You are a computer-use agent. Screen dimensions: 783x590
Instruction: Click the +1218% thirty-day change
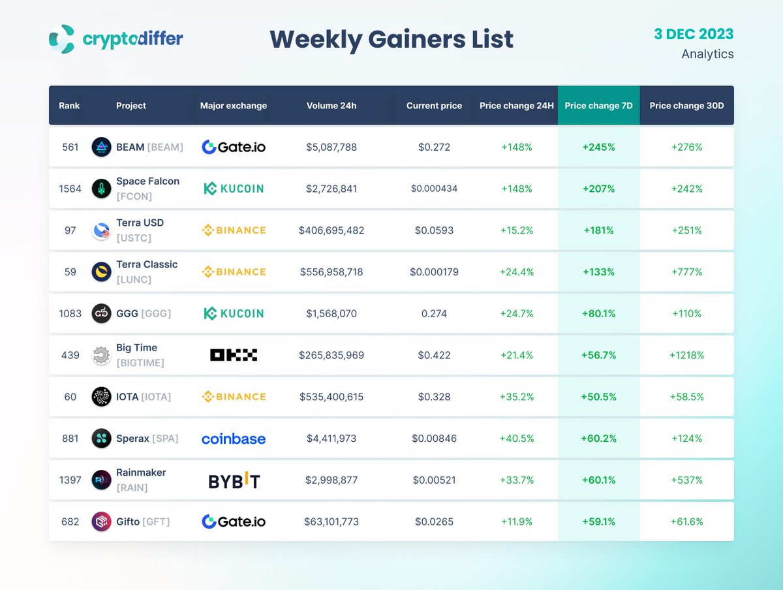click(686, 355)
